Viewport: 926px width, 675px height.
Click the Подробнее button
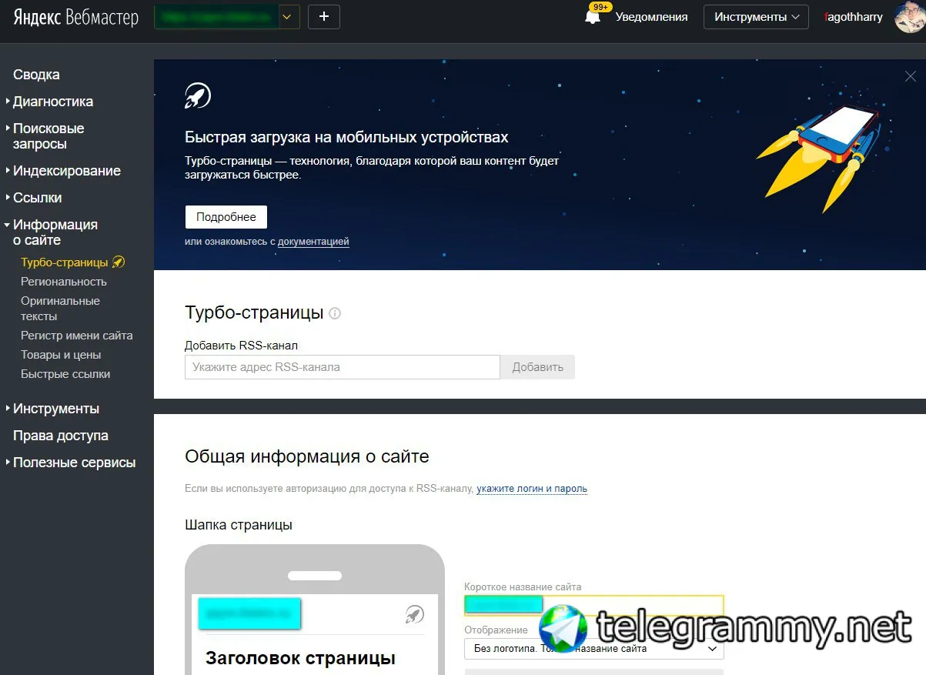click(226, 217)
